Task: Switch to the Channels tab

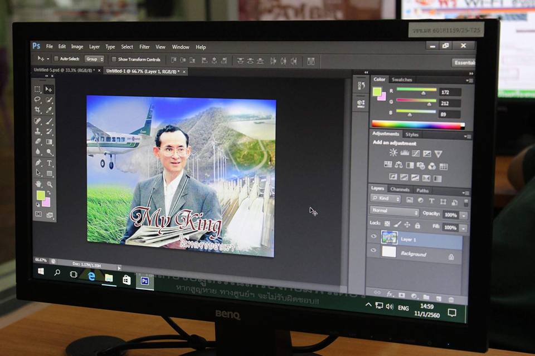Action: 400,190
